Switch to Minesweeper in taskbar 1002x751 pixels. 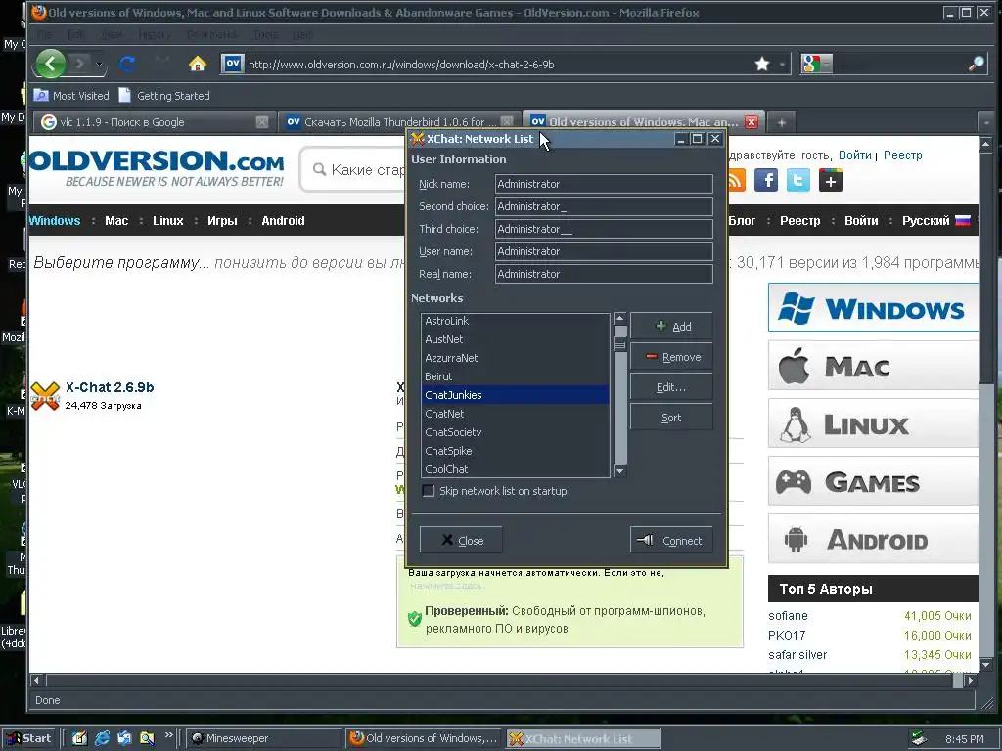click(263, 738)
